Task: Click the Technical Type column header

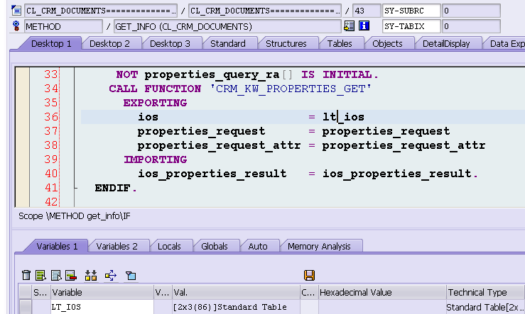Action: tap(485, 293)
